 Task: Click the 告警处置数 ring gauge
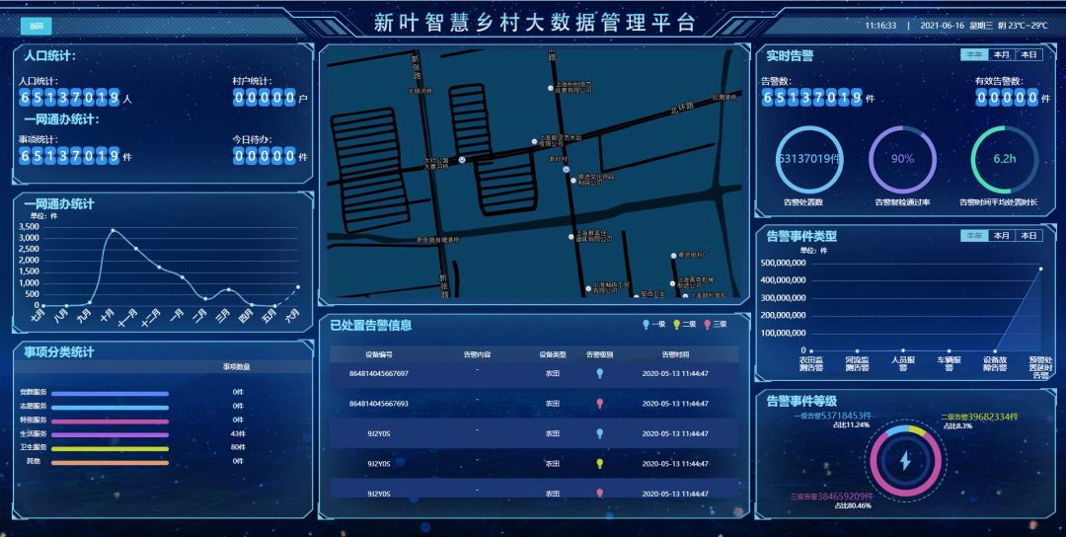coord(809,159)
